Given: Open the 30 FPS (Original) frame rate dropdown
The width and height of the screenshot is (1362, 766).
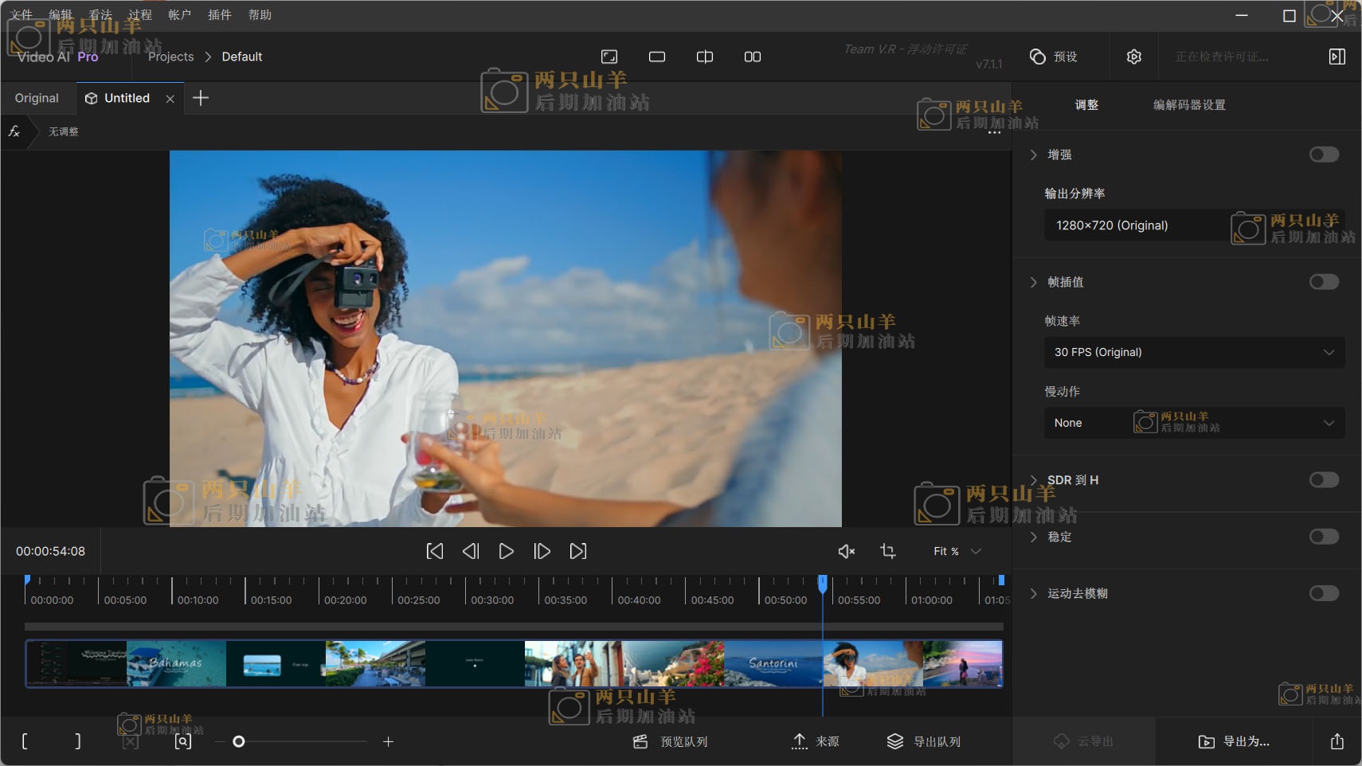Looking at the screenshot, I should coord(1194,352).
